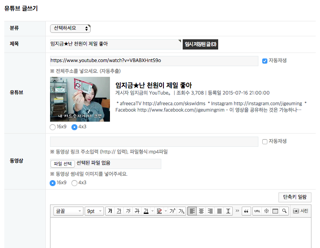This screenshot has width=320, height=248.
Task: Enable 자동재생 for the 동영상 link
Action: [265, 141]
